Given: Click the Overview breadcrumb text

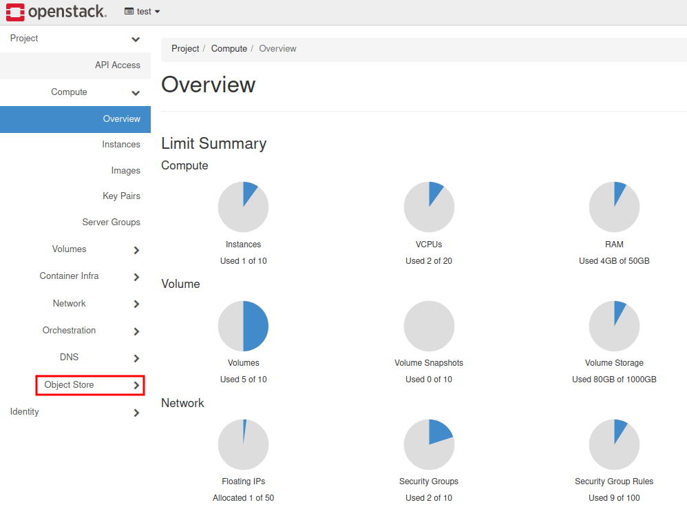Looking at the screenshot, I should coord(278,49).
